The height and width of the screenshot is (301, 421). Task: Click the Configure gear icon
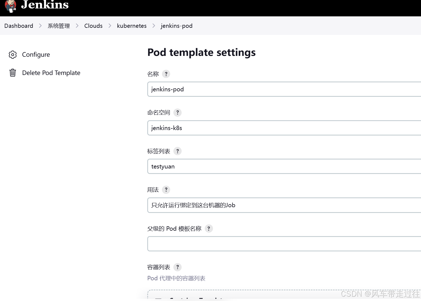pos(13,55)
